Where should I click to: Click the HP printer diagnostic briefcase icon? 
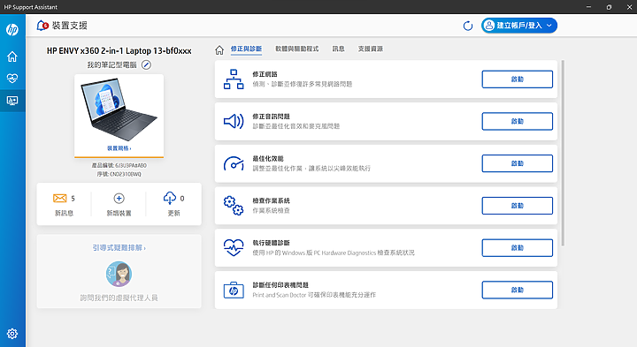(x=234, y=290)
